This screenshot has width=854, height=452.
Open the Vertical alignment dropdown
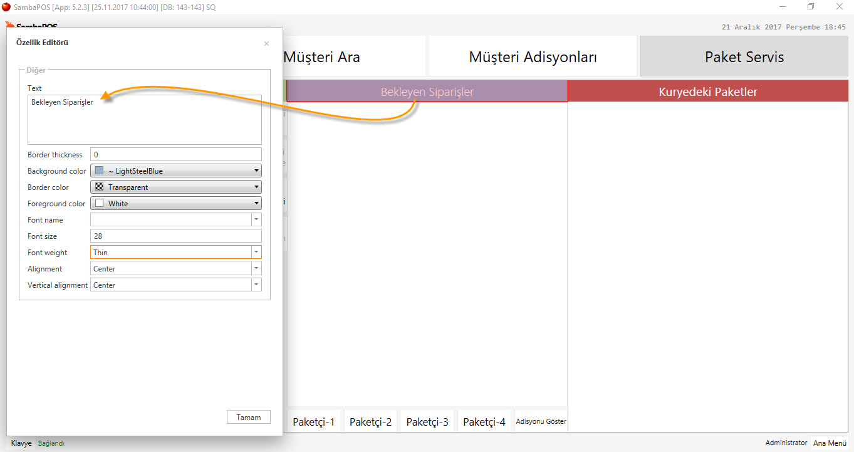[x=256, y=285]
